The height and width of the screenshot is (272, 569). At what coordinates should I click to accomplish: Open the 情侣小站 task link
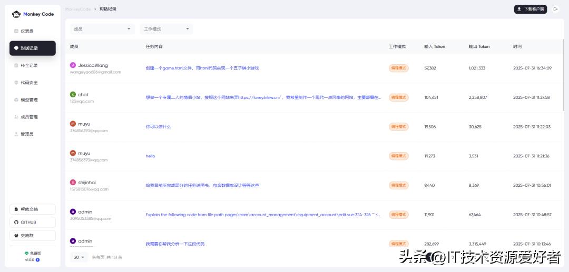click(263, 97)
